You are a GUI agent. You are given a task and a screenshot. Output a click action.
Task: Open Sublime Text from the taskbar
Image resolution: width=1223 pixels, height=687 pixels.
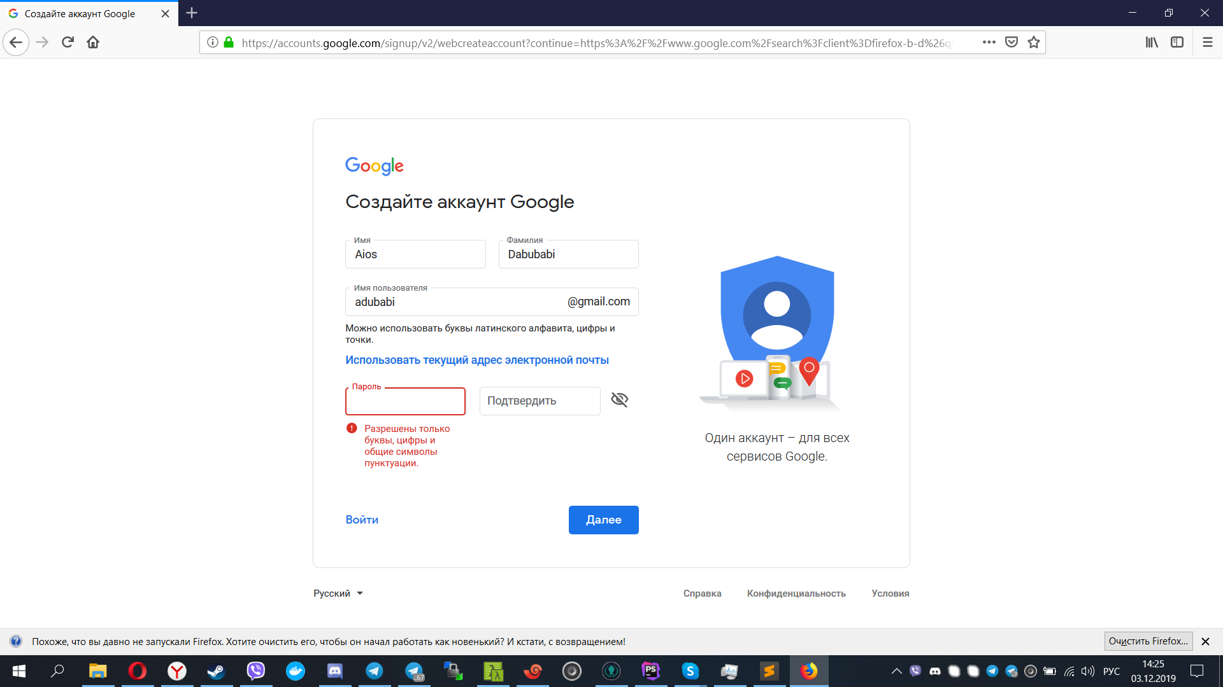[769, 671]
